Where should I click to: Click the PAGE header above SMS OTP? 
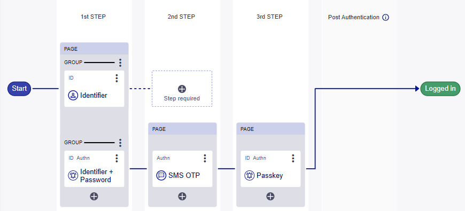[182, 129]
